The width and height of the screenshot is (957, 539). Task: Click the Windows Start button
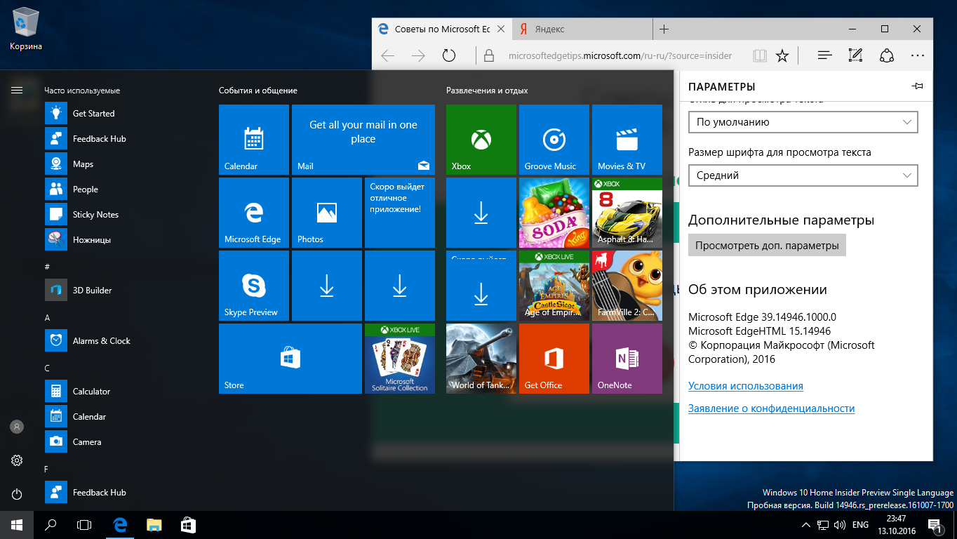click(x=17, y=525)
